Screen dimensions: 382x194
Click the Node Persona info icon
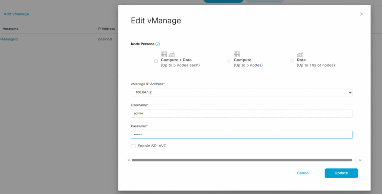coord(157,44)
